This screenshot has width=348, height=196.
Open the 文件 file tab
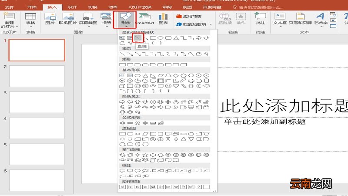click(10, 7)
